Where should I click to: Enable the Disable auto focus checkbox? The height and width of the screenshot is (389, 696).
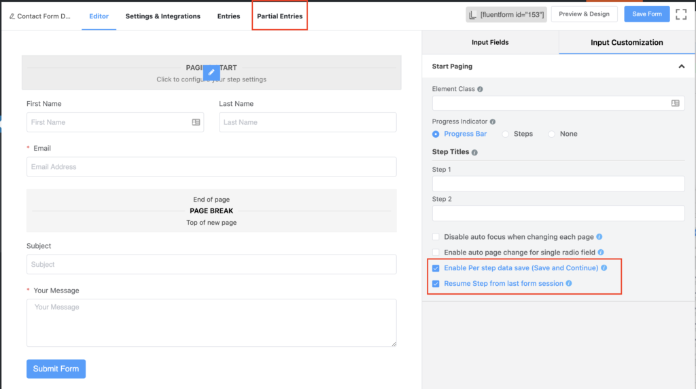[x=436, y=237]
